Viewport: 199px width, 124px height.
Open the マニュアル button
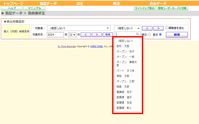pyautogui.click(x=34, y=8)
